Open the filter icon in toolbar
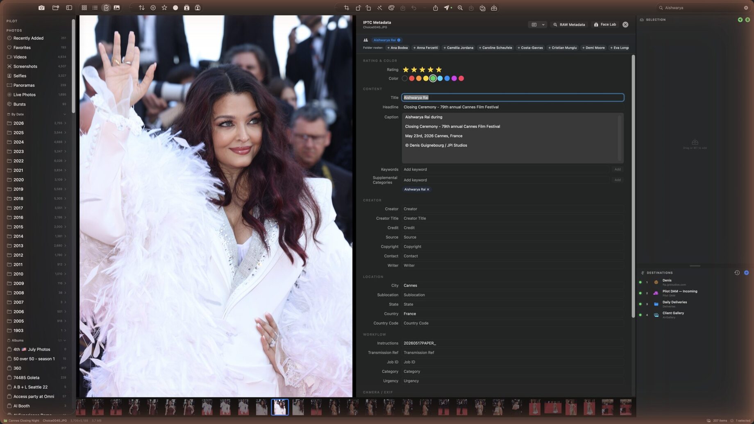Viewport: 754px width, 424px height. 153,8
